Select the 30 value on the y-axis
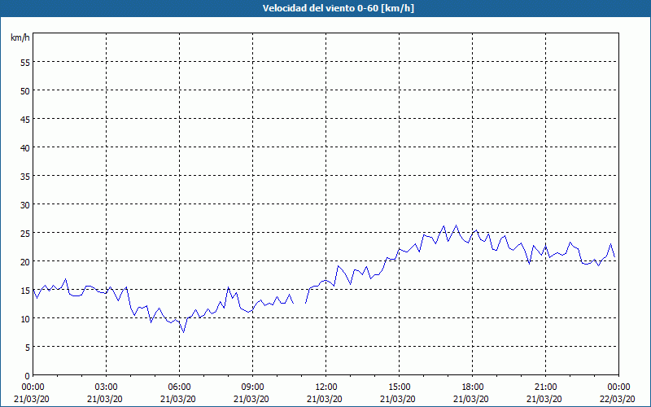 (x=25, y=205)
